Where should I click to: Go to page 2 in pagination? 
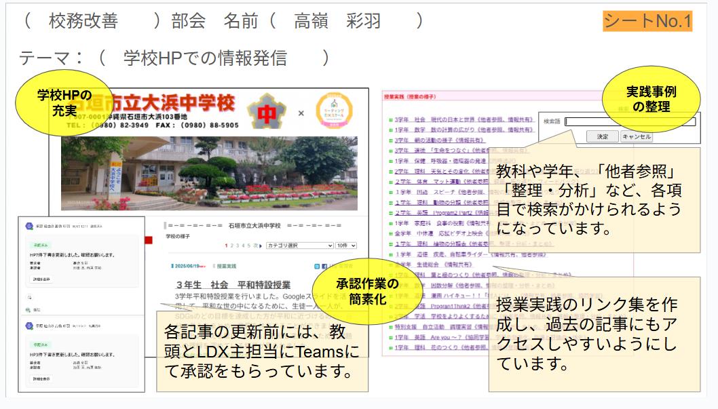(231, 246)
